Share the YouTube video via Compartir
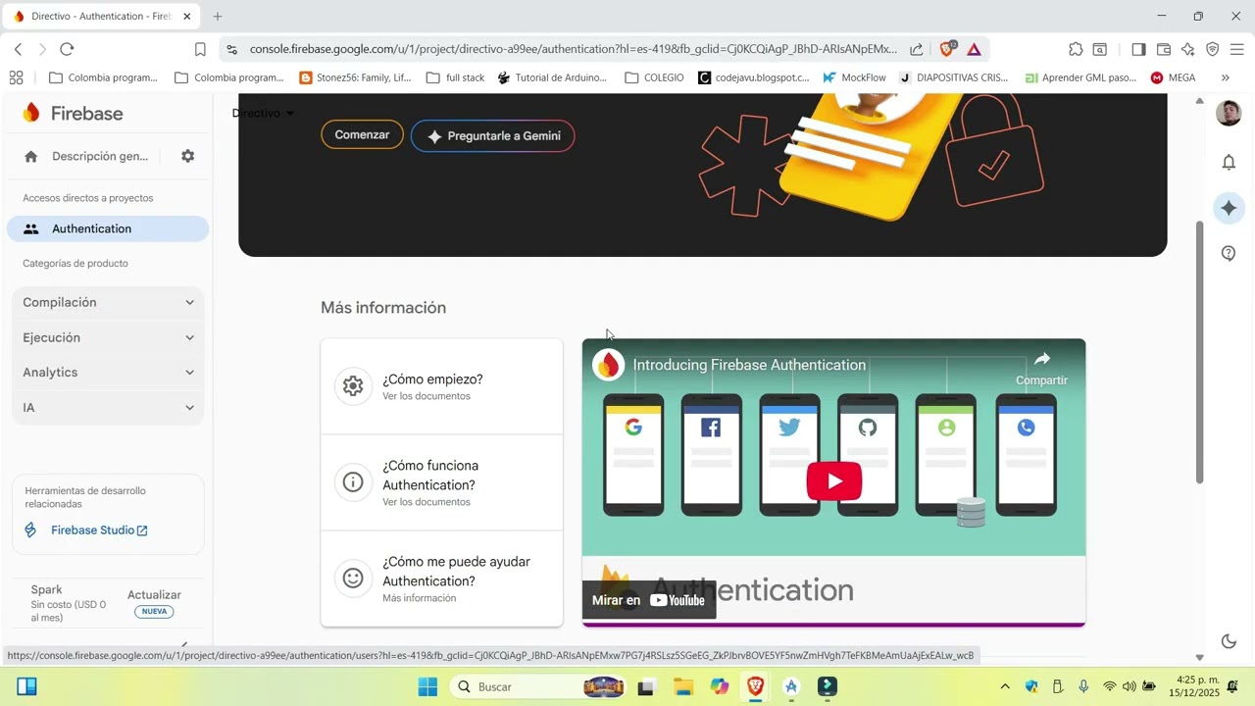Screen dimensions: 1255x706 coord(1041,368)
